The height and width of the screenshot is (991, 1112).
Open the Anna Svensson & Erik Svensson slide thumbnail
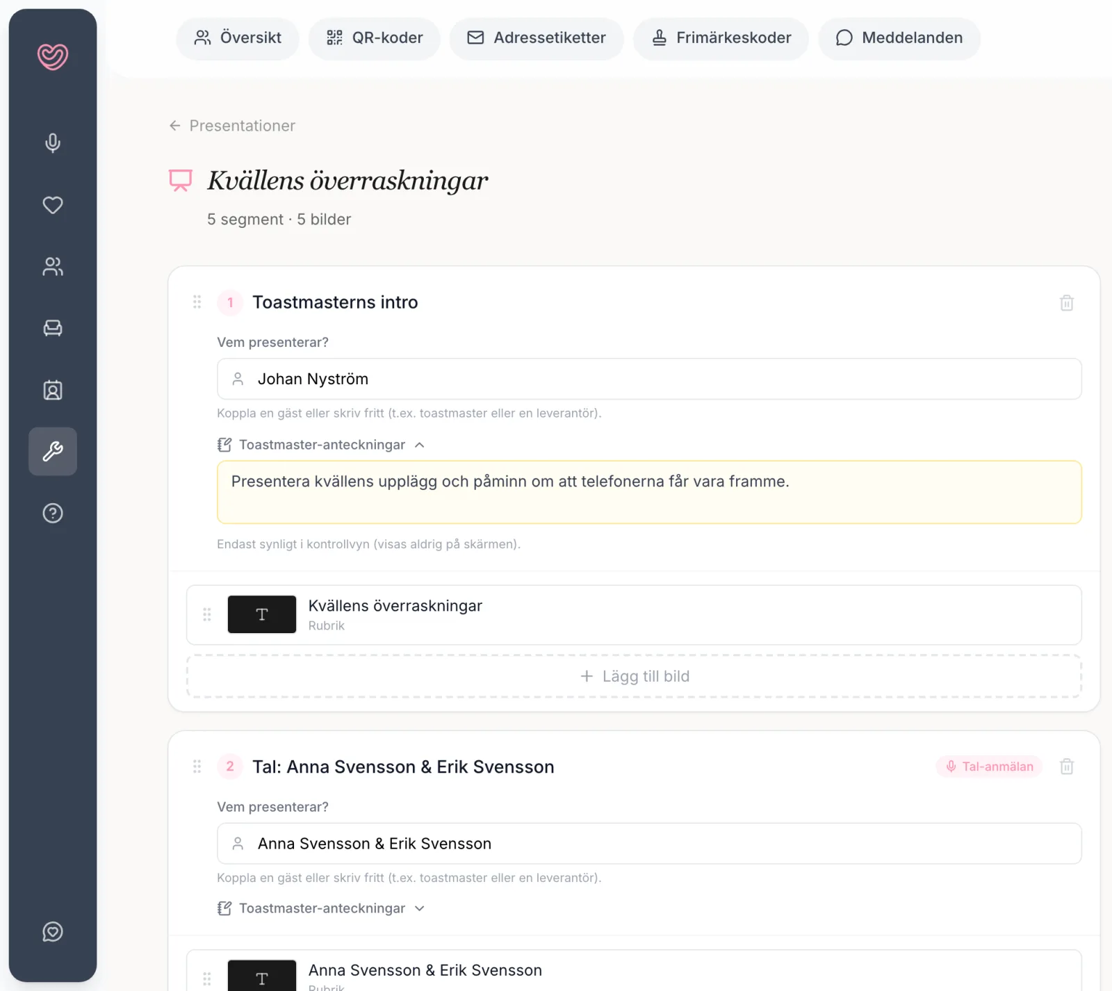[262, 976]
